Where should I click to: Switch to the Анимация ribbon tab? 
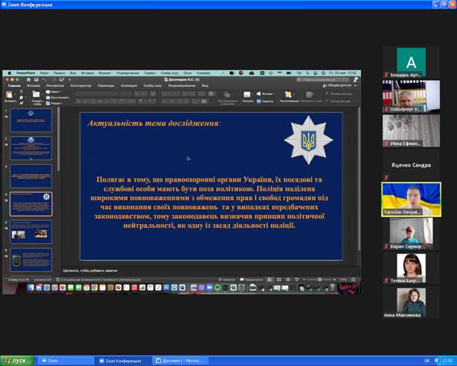[x=129, y=86]
